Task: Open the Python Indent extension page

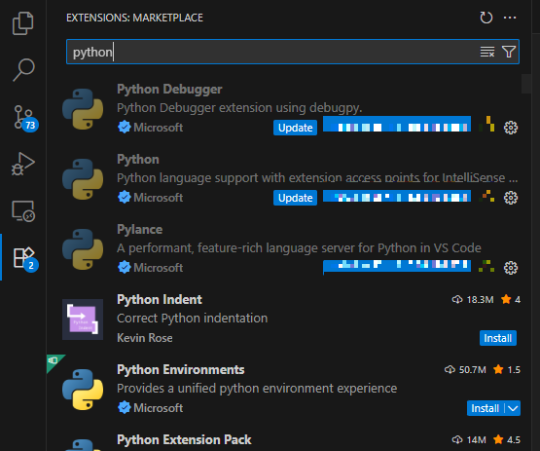Action: (x=160, y=299)
